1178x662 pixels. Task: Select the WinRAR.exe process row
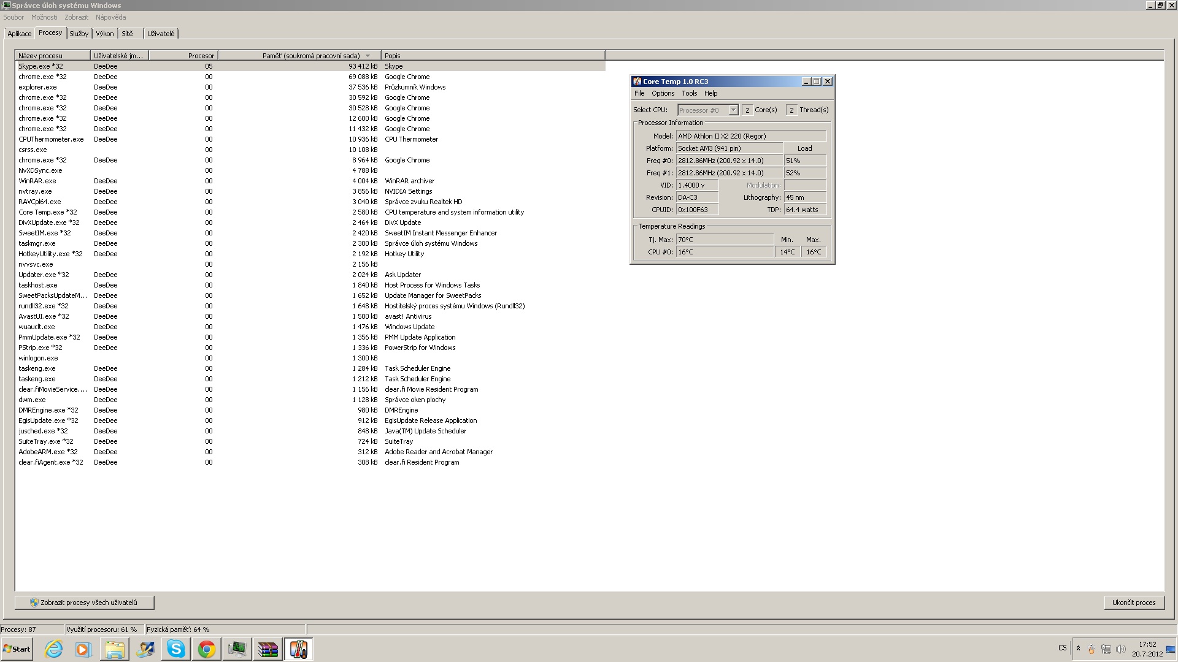coord(310,181)
